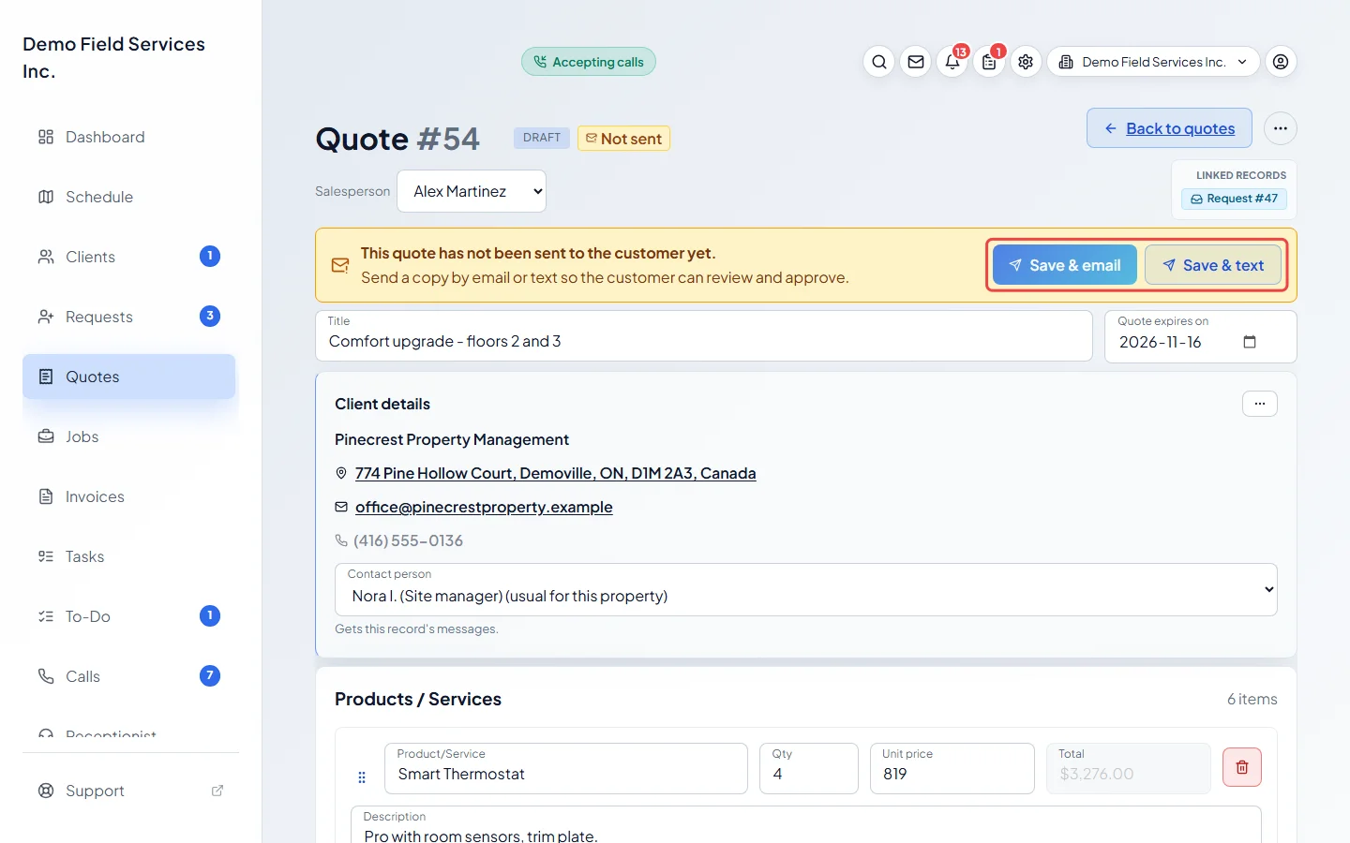This screenshot has width=1350, height=843.
Task: Open Clients in the sidebar
Action: click(129, 257)
